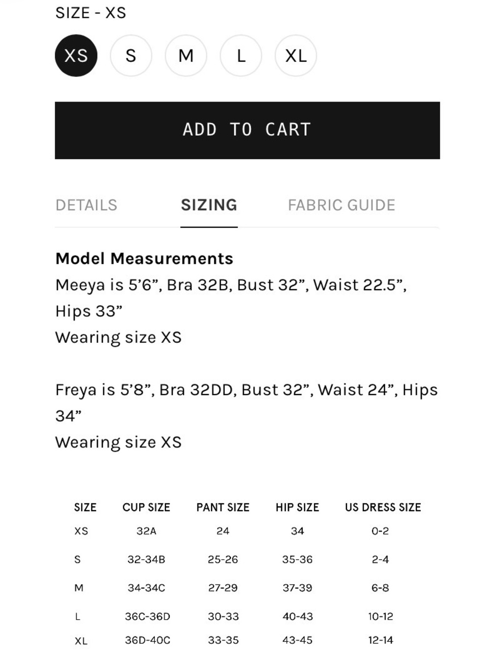Click the 32-34B cup size cell
Screen dimensions: 490x653
click(147, 559)
